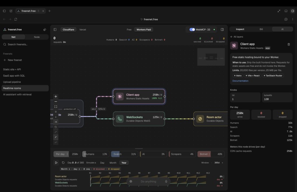Adjust the Search 31% slider
Screen dimensions: 297x192
point(125,154)
